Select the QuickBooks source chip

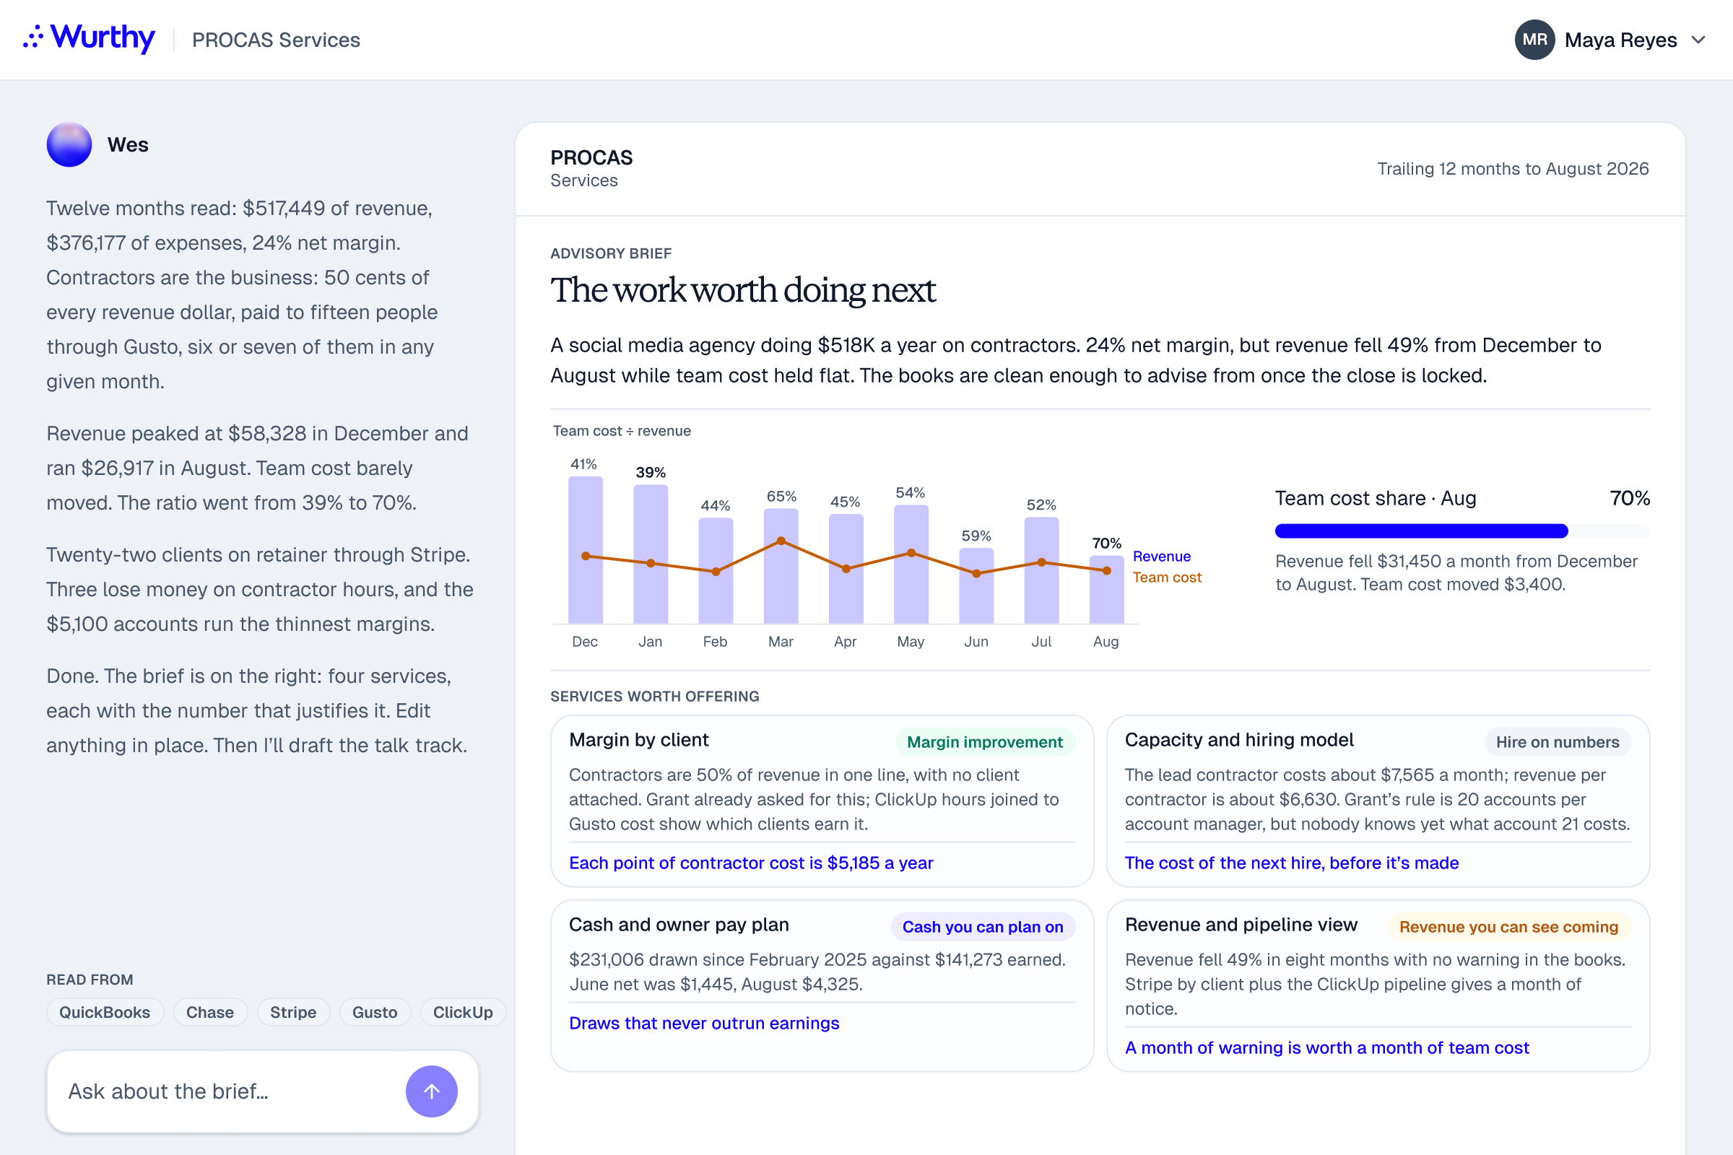pyautogui.click(x=105, y=1012)
